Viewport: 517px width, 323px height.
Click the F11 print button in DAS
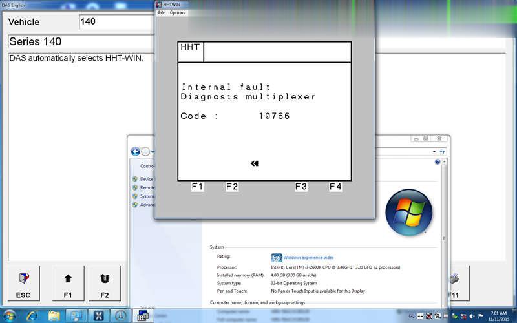pos(459,284)
